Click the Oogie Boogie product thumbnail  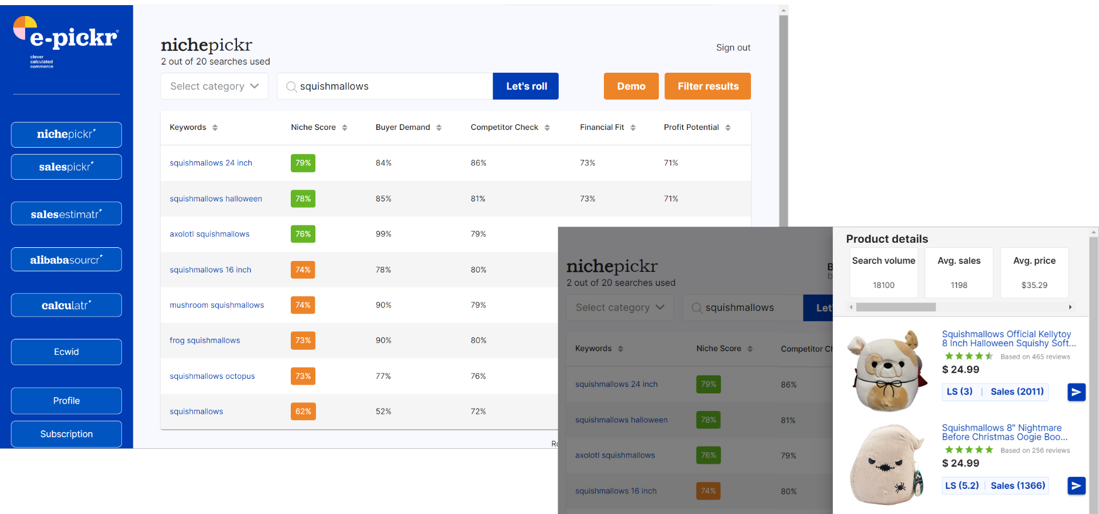tap(887, 465)
